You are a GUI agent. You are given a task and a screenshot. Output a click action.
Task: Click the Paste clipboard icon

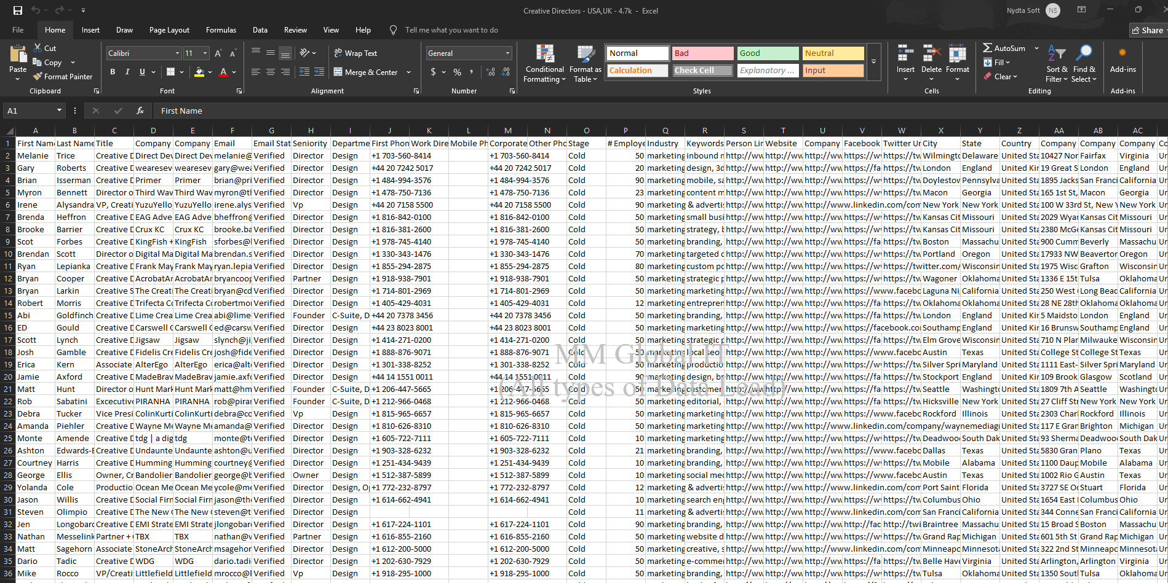tap(18, 55)
